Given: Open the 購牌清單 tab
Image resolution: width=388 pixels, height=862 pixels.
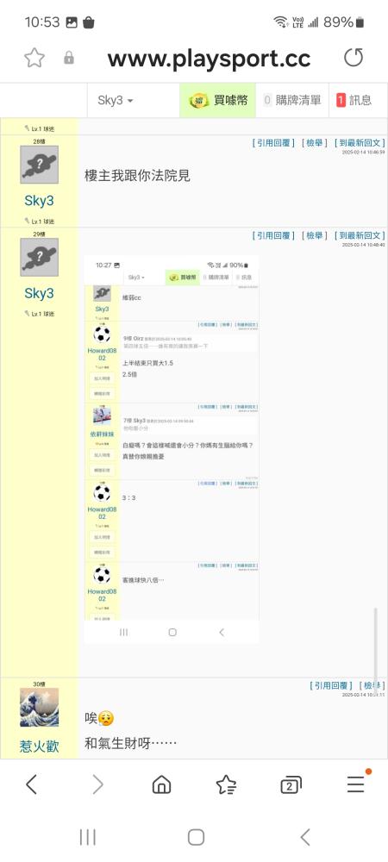Looking at the screenshot, I should [x=292, y=101].
